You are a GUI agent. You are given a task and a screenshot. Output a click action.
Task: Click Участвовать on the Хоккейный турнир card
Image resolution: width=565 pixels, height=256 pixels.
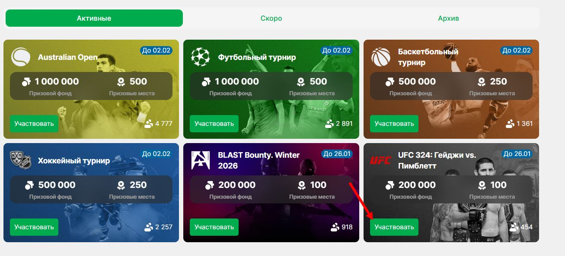tap(34, 227)
